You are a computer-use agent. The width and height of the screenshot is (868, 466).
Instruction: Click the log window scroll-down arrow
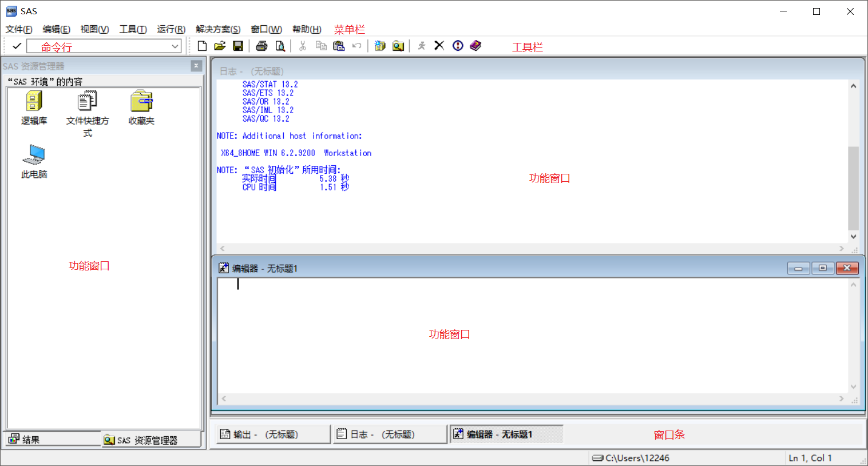pyautogui.click(x=853, y=236)
